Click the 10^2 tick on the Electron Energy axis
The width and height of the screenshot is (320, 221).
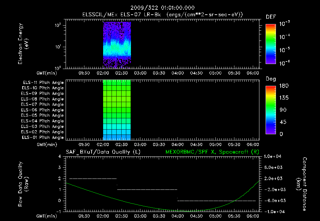pos(58,25)
